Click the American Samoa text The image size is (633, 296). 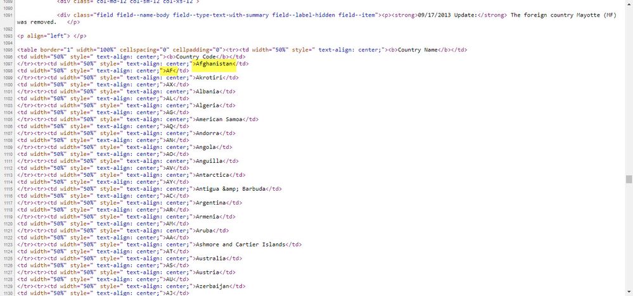(x=219, y=119)
